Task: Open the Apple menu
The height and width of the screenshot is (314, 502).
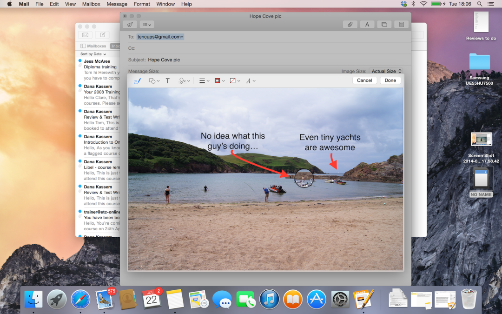Action: 10,4
